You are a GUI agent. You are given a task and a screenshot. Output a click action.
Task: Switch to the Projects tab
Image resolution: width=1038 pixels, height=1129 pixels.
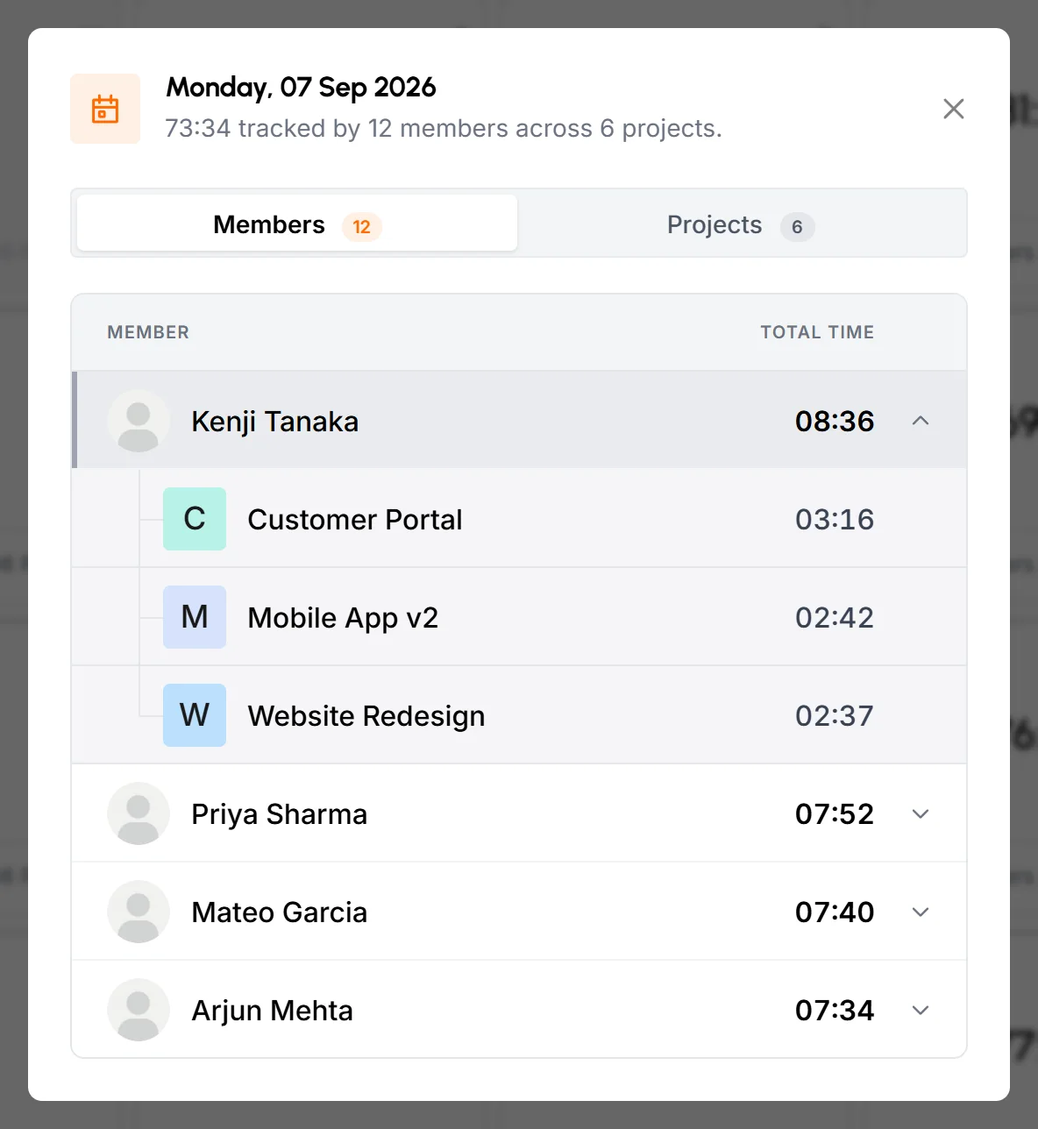click(x=741, y=224)
